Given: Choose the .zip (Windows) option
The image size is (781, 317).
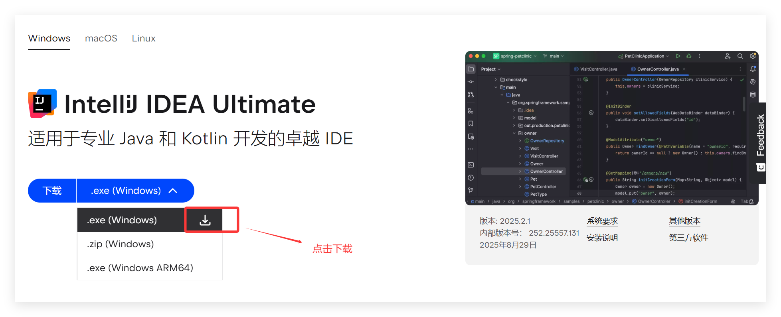Looking at the screenshot, I should [x=150, y=244].
